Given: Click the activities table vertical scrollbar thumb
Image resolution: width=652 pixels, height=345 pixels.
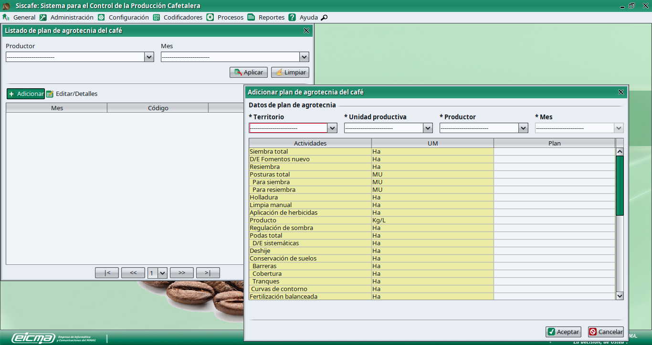Looking at the screenshot, I should click(620, 186).
